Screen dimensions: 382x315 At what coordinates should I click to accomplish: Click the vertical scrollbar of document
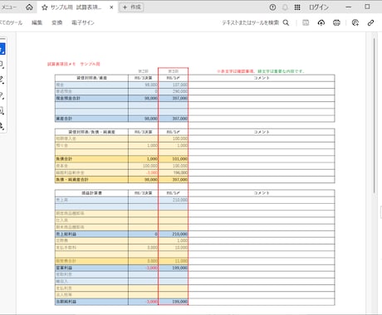[375, 116]
